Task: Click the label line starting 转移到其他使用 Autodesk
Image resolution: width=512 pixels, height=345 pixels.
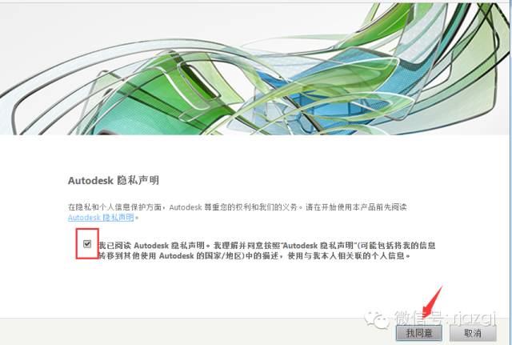Action: click(x=254, y=256)
